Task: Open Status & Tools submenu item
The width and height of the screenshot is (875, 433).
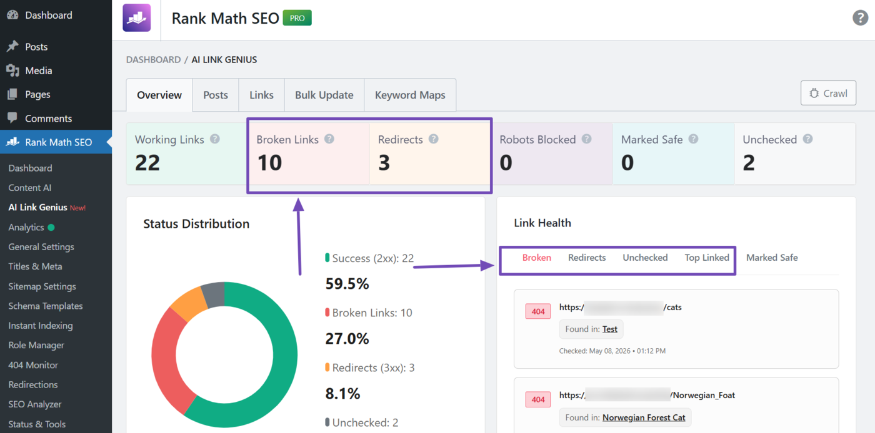Action: click(37, 424)
